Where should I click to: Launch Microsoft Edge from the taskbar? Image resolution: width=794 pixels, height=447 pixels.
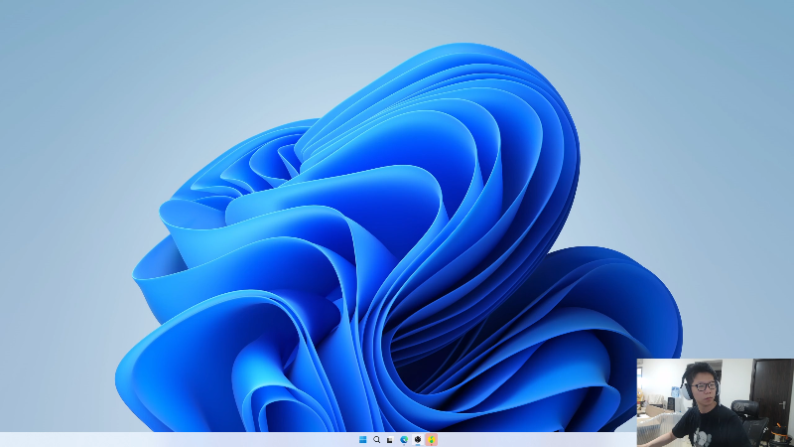click(404, 440)
